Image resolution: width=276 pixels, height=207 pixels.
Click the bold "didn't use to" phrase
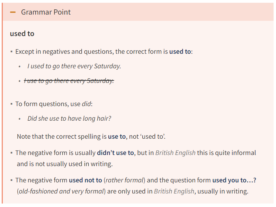click(x=115, y=153)
